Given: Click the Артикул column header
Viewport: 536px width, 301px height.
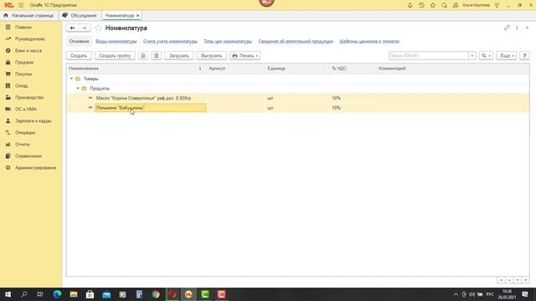Looking at the screenshot, I should coord(235,69).
